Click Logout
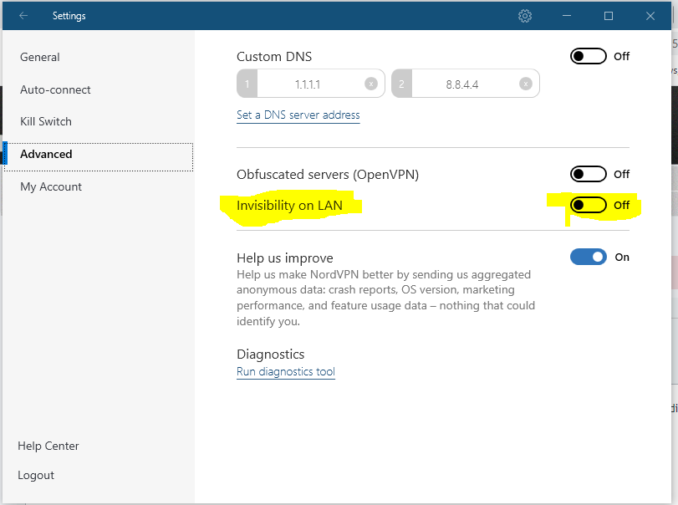 pyautogui.click(x=36, y=475)
